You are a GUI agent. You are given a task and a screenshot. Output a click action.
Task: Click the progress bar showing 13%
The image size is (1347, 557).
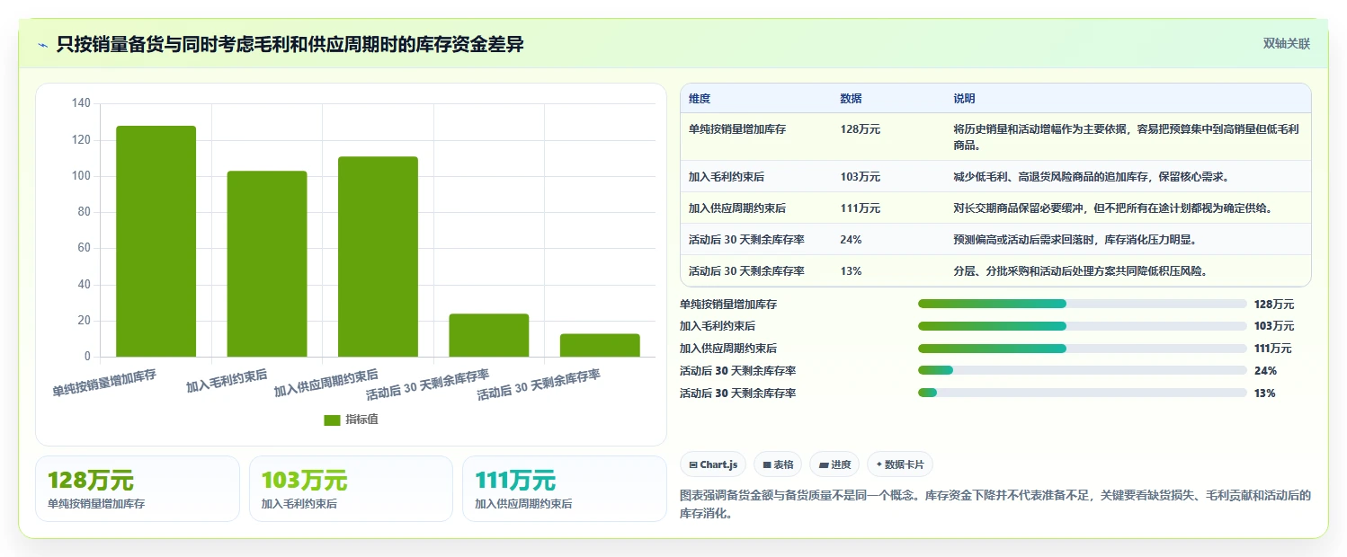1083,393
